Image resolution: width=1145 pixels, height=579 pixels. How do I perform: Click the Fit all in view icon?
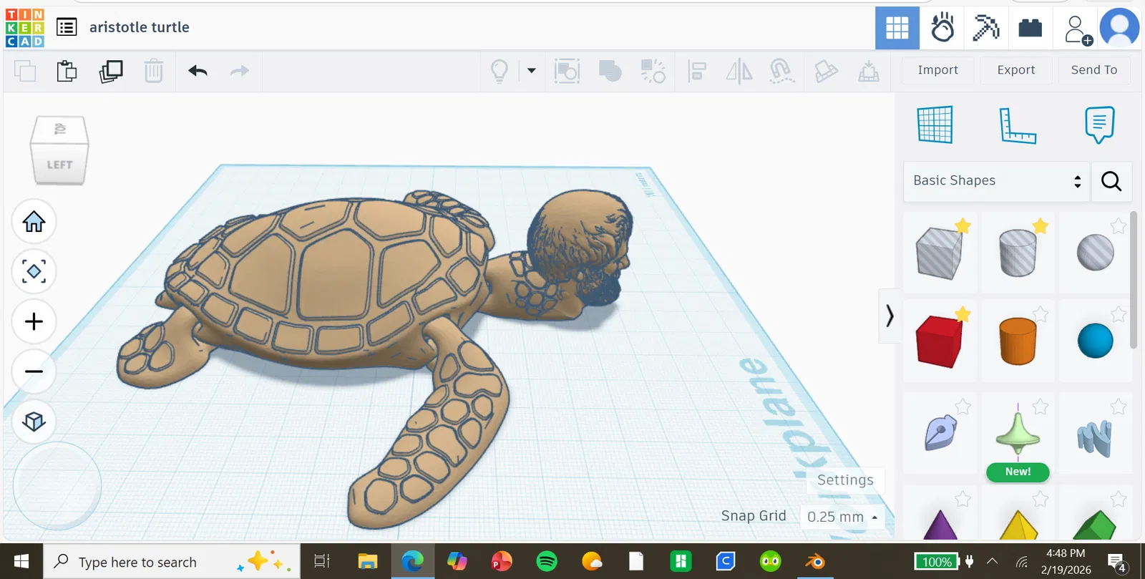tap(34, 271)
